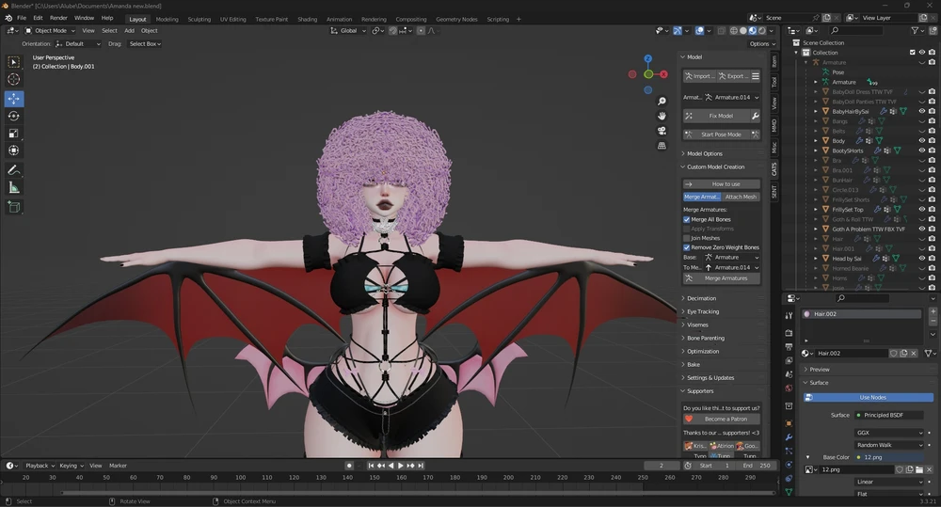Open the Base Armature dropdown
941x507 pixels.
coord(732,258)
